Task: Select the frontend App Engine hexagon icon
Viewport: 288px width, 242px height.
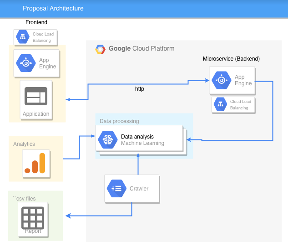Action: pos(26,63)
